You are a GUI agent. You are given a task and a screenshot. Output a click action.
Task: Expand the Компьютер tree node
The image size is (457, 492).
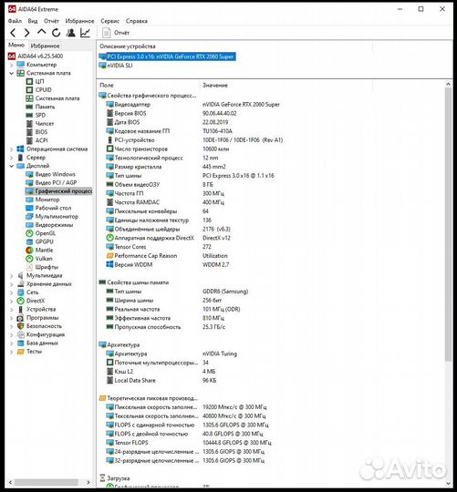tap(12, 65)
